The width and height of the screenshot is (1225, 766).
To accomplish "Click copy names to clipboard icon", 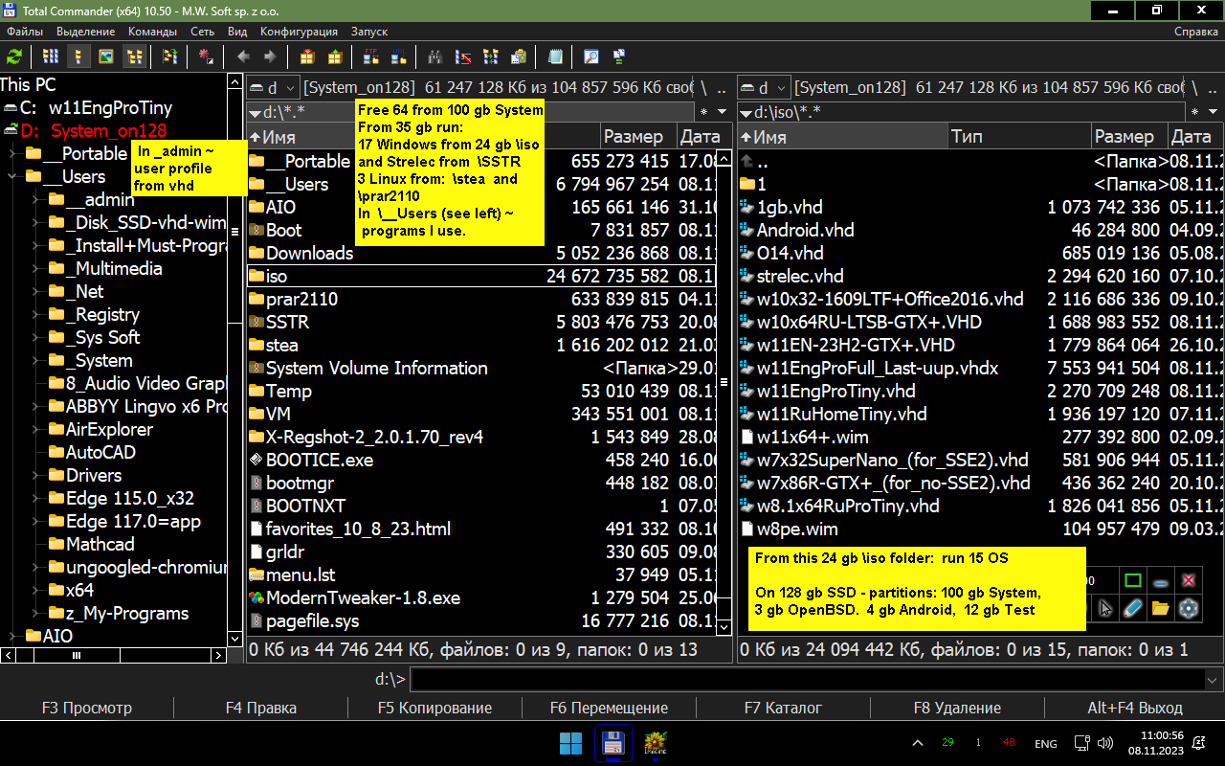I will (x=519, y=56).
